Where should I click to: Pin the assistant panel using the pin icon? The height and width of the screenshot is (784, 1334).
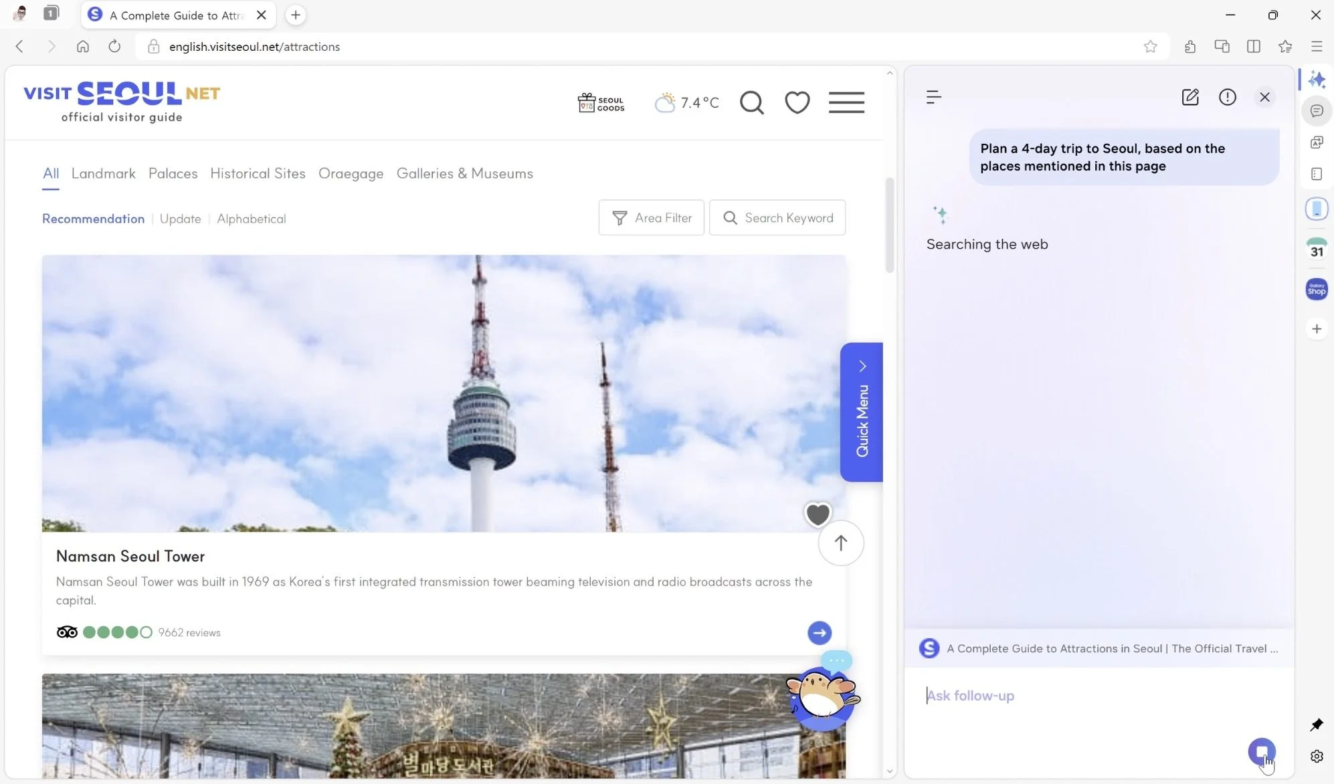coord(1316,724)
